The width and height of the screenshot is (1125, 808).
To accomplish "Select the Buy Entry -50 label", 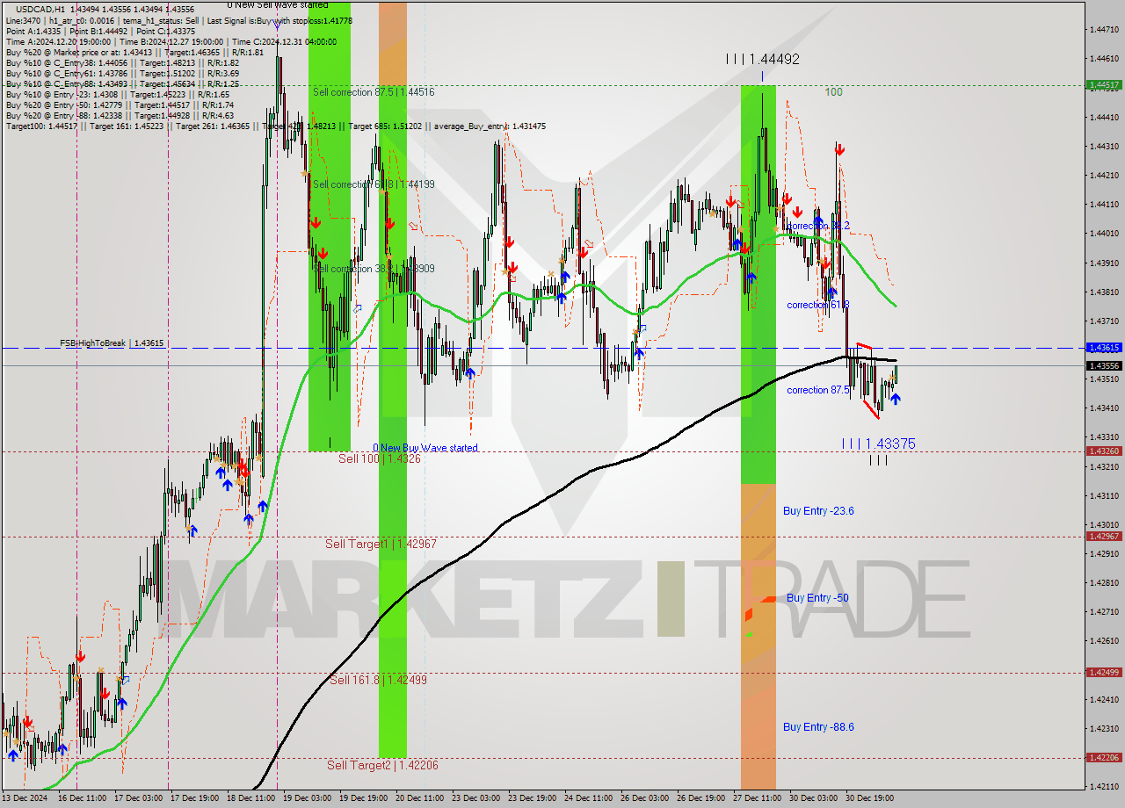I will (817, 598).
